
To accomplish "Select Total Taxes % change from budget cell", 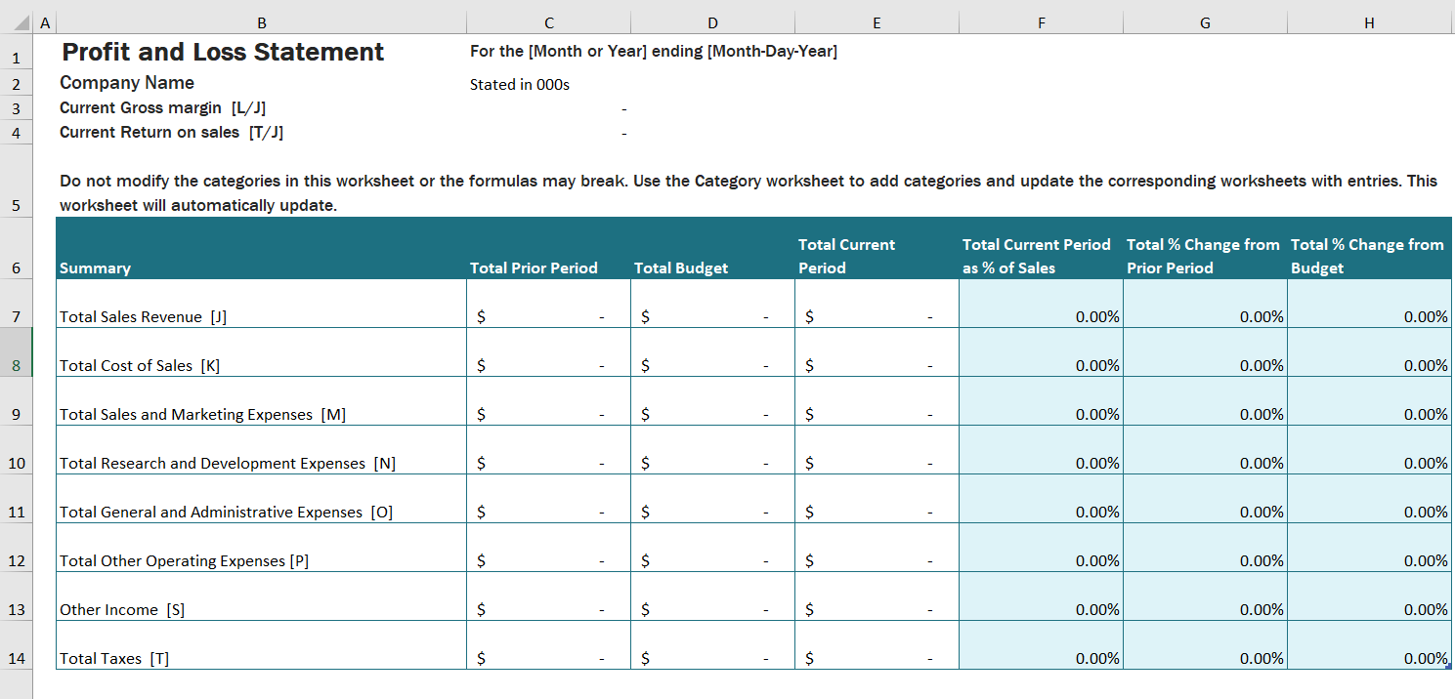I will (x=1370, y=645).
